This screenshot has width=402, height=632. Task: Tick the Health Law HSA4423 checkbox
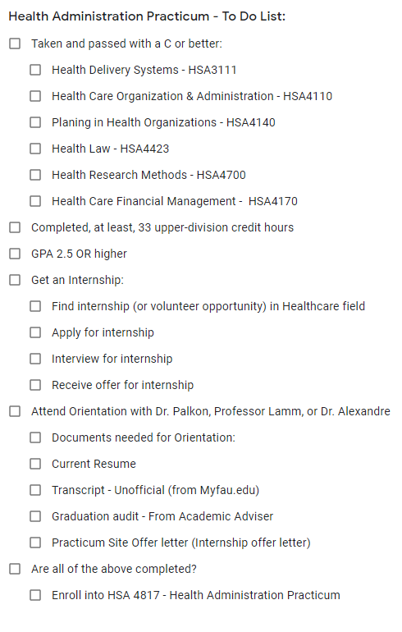35,149
